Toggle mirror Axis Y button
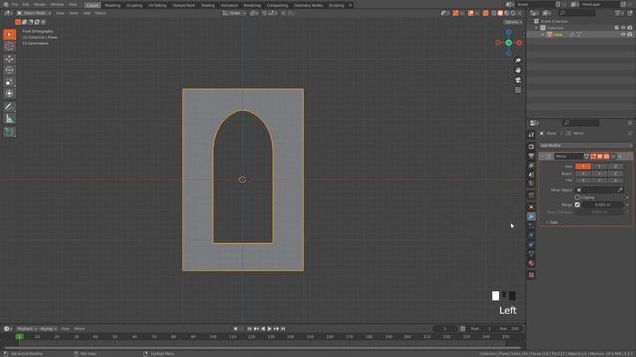Image resolution: width=636 pixels, height=357 pixels. (599, 166)
